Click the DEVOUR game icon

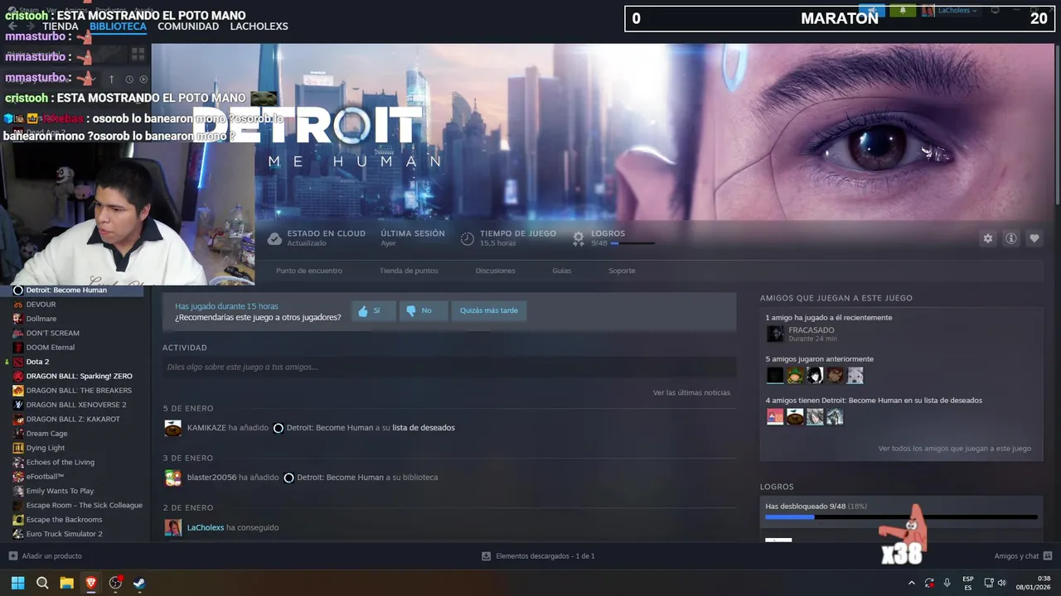coord(18,305)
